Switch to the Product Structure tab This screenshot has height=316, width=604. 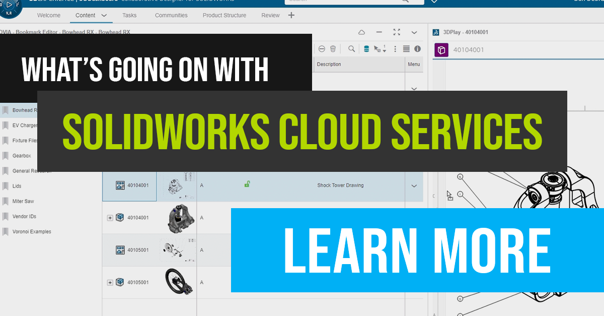[x=224, y=16]
